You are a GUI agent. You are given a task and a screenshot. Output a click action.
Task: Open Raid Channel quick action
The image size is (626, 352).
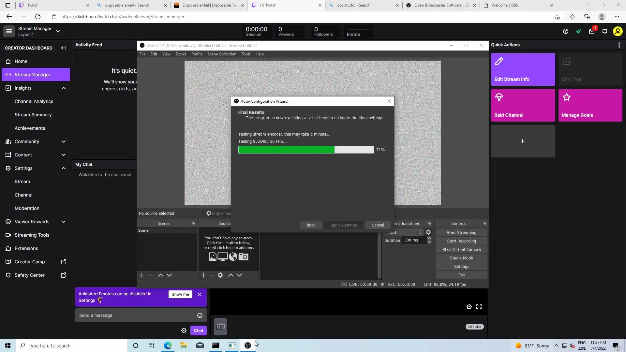(x=523, y=105)
